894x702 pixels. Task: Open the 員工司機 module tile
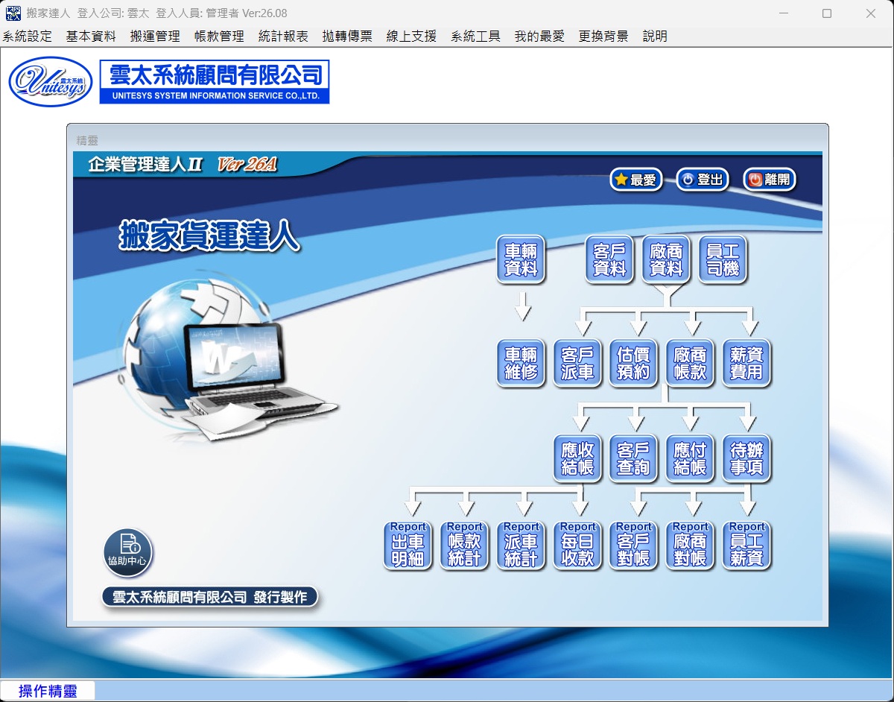723,260
